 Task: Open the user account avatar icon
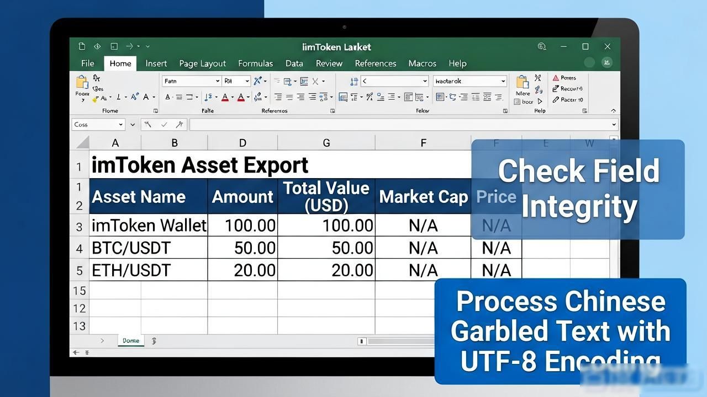pyautogui.click(x=606, y=63)
